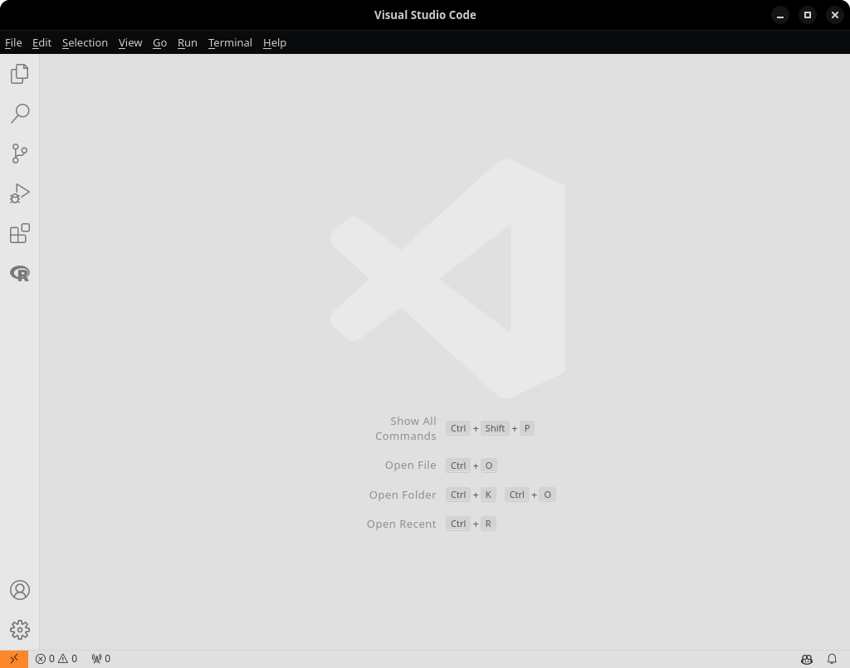
Task: Open the File menu
Action: 13,42
